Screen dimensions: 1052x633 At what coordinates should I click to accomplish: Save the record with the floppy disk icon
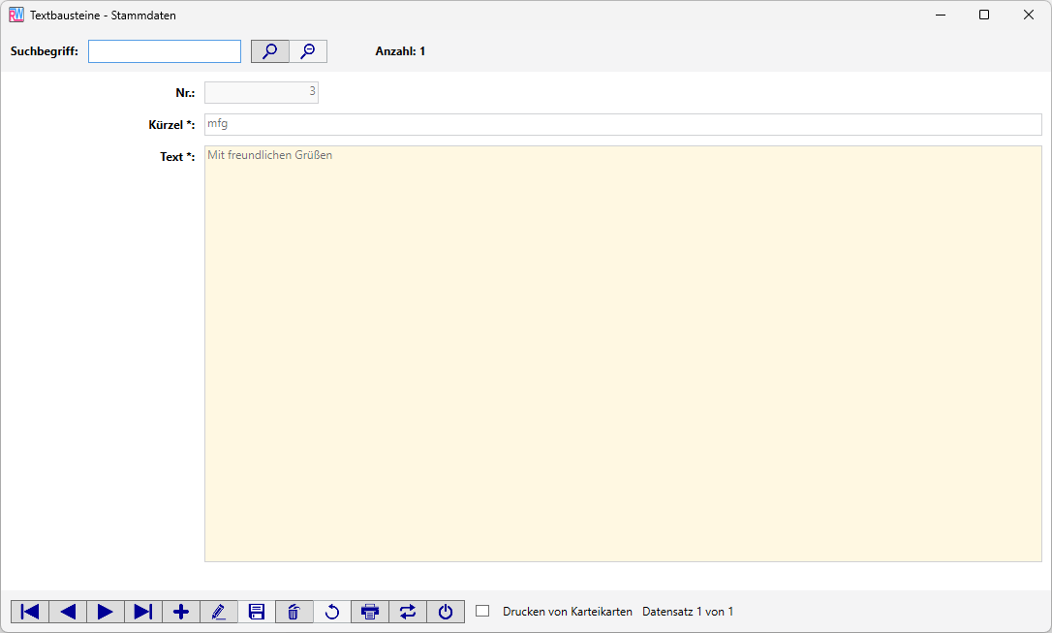[x=257, y=612]
